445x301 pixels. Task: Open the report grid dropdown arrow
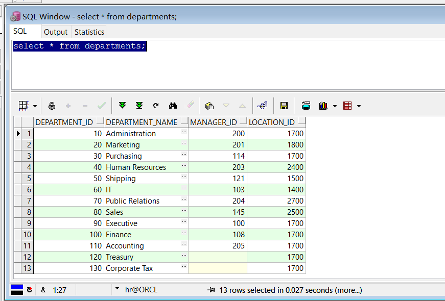click(359, 106)
